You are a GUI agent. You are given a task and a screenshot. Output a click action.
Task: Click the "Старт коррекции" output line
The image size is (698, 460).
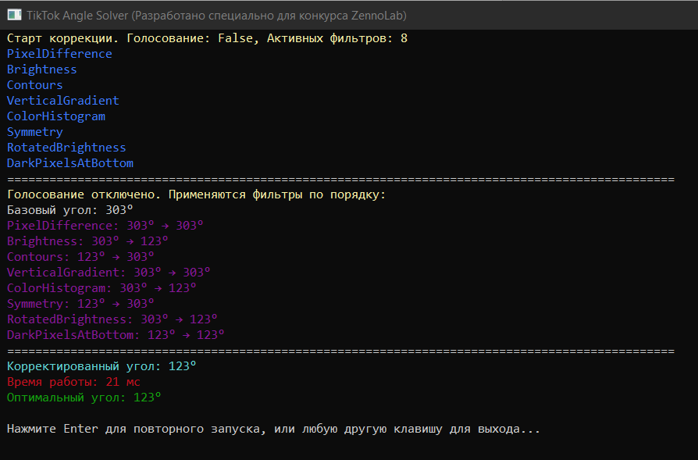(x=207, y=38)
